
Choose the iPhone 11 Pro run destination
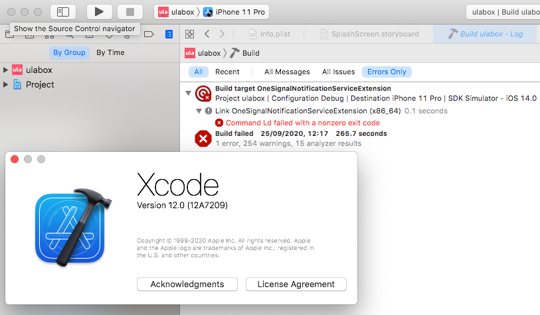[234, 12]
